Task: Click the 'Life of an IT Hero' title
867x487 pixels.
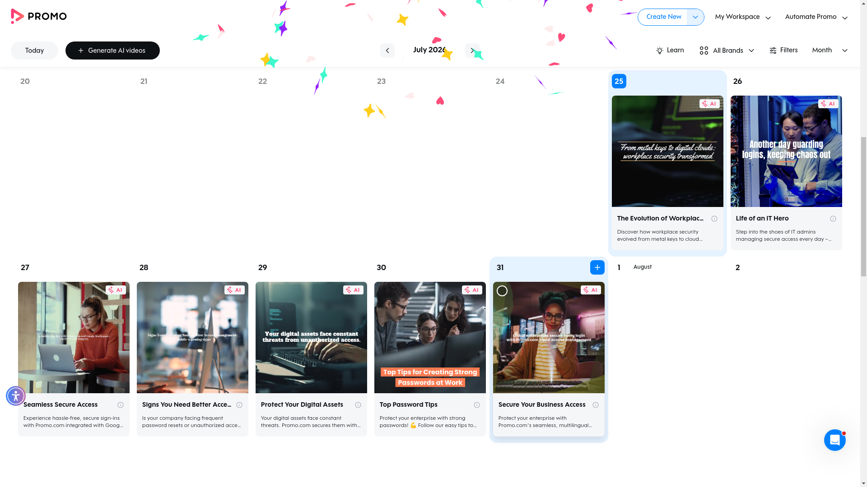Action: click(x=762, y=219)
